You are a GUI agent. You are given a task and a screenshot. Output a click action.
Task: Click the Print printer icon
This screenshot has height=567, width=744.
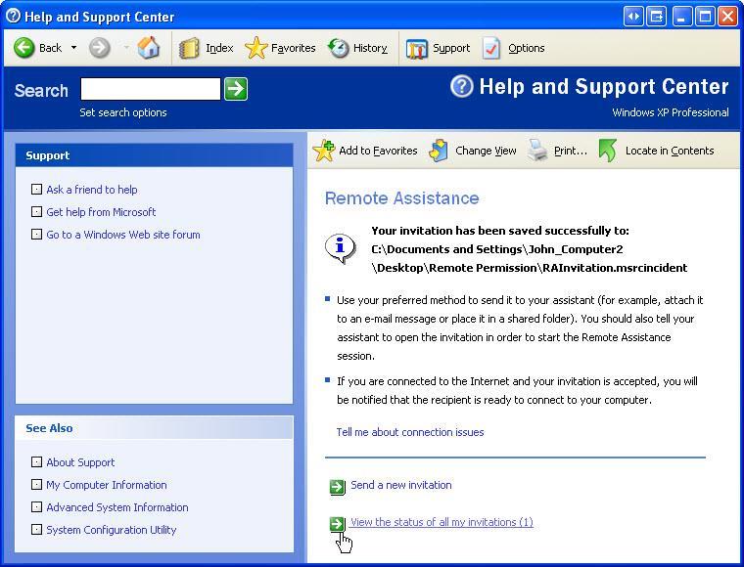537,151
